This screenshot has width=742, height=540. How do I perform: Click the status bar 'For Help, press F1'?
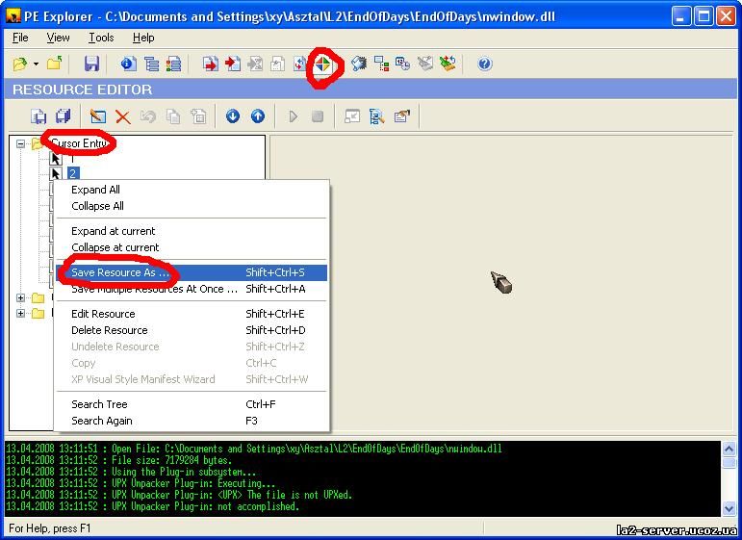[x=50, y=528]
